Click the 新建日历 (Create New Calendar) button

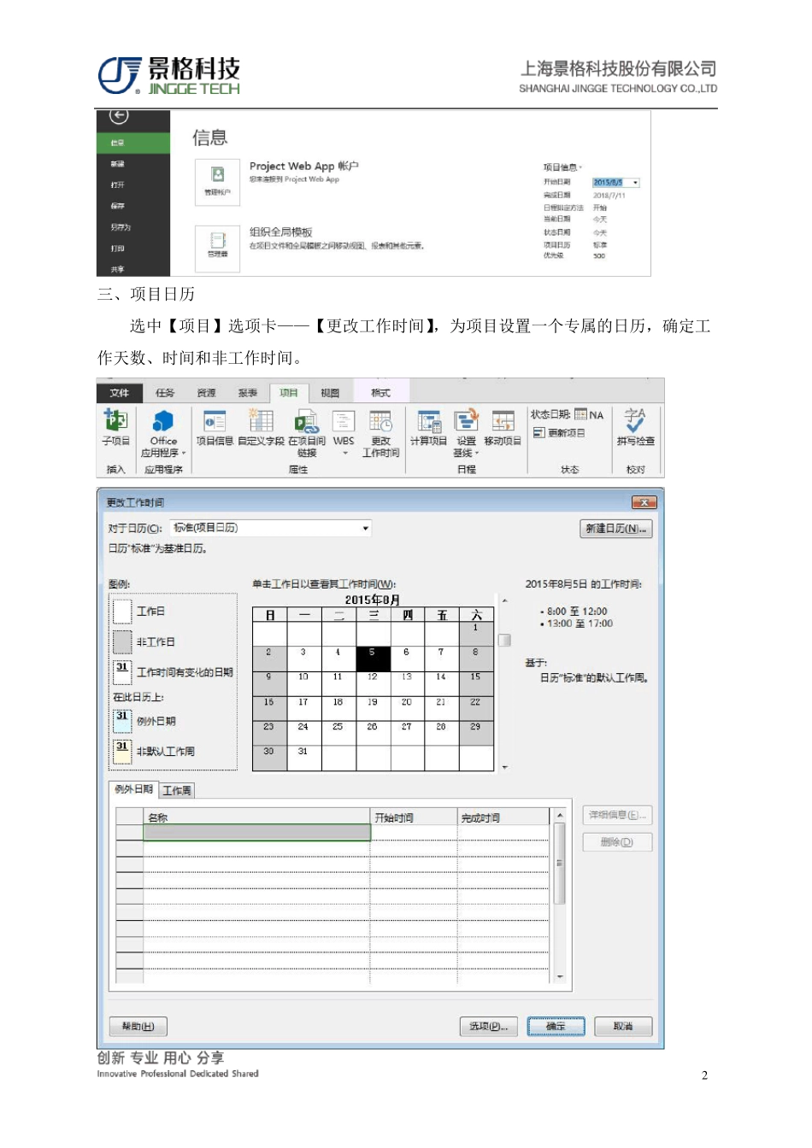616,529
